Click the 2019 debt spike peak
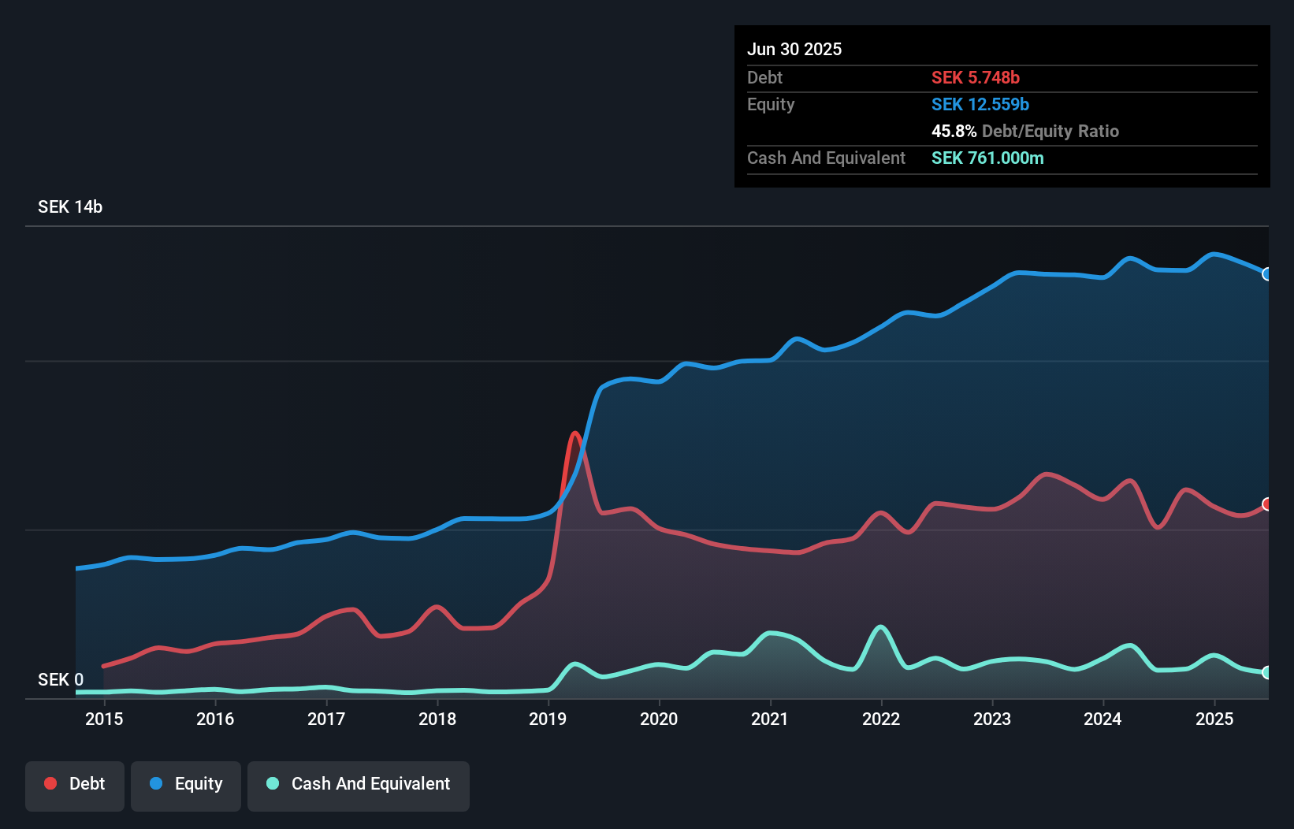The height and width of the screenshot is (829, 1294). click(x=575, y=433)
